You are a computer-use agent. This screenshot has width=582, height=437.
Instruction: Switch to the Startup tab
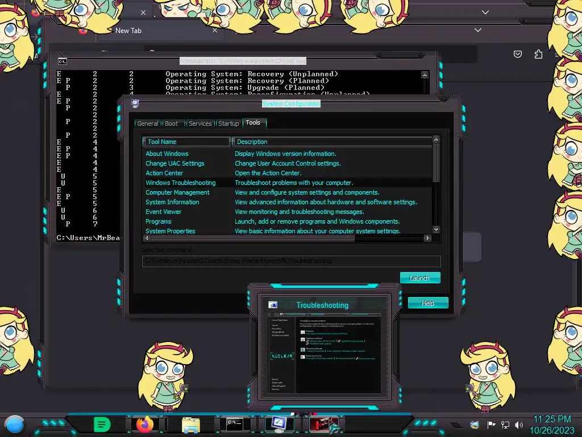tap(228, 123)
